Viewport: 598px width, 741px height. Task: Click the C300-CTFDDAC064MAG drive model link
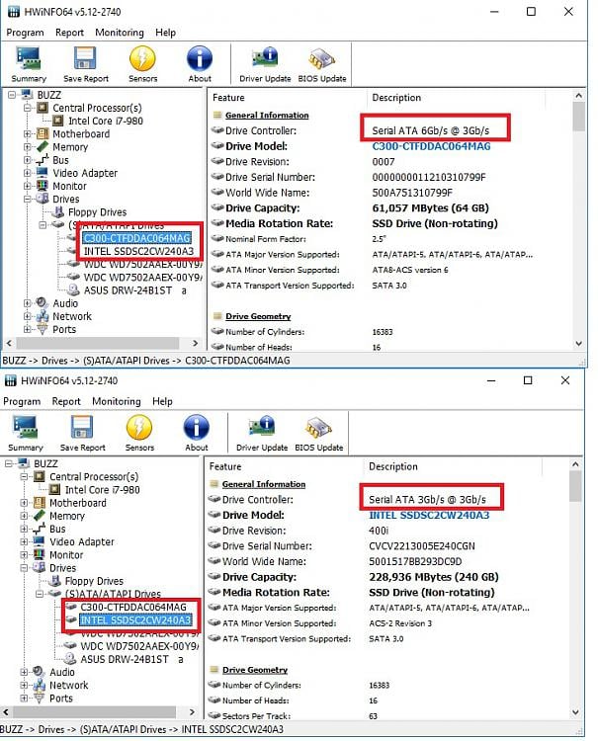[431, 146]
